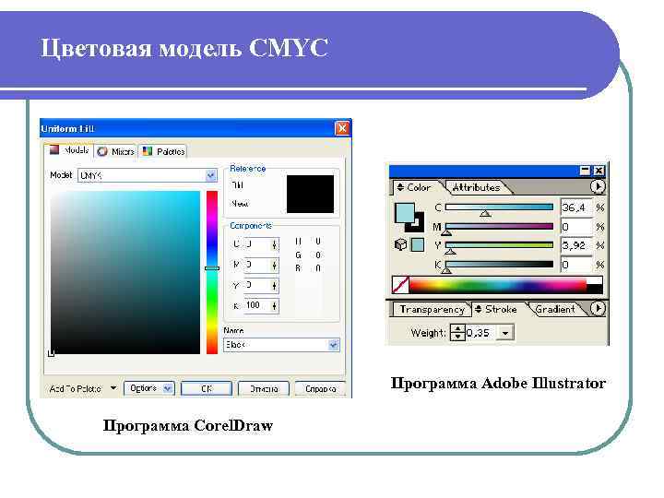The width and height of the screenshot is (664, 498).
Task: Open the K component spinner arrow
Action: click(275, 306)
